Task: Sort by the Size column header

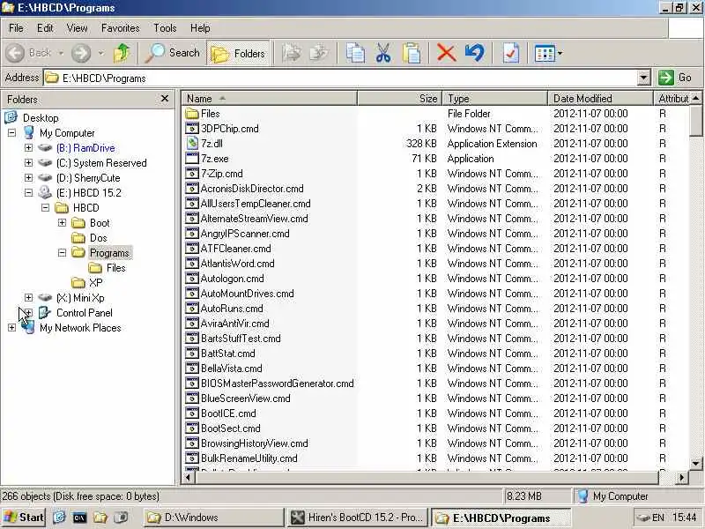Action: click(x=400, y=98)
